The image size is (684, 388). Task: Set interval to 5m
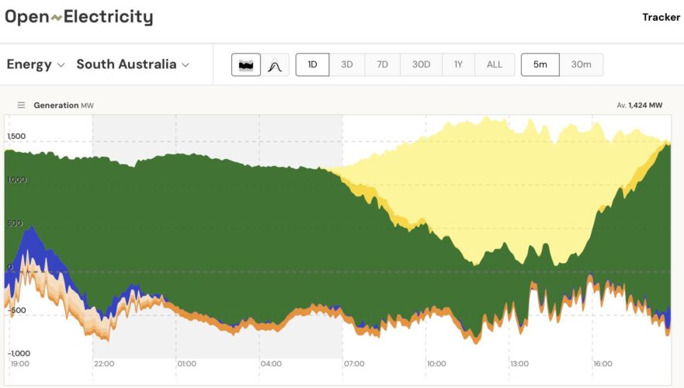pos(540,64)
